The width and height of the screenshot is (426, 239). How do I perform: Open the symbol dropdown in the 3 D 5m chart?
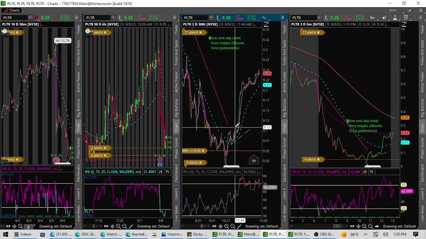point(319,18)
